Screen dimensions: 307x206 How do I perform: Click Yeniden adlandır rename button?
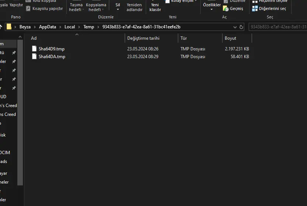click(134, 7)
